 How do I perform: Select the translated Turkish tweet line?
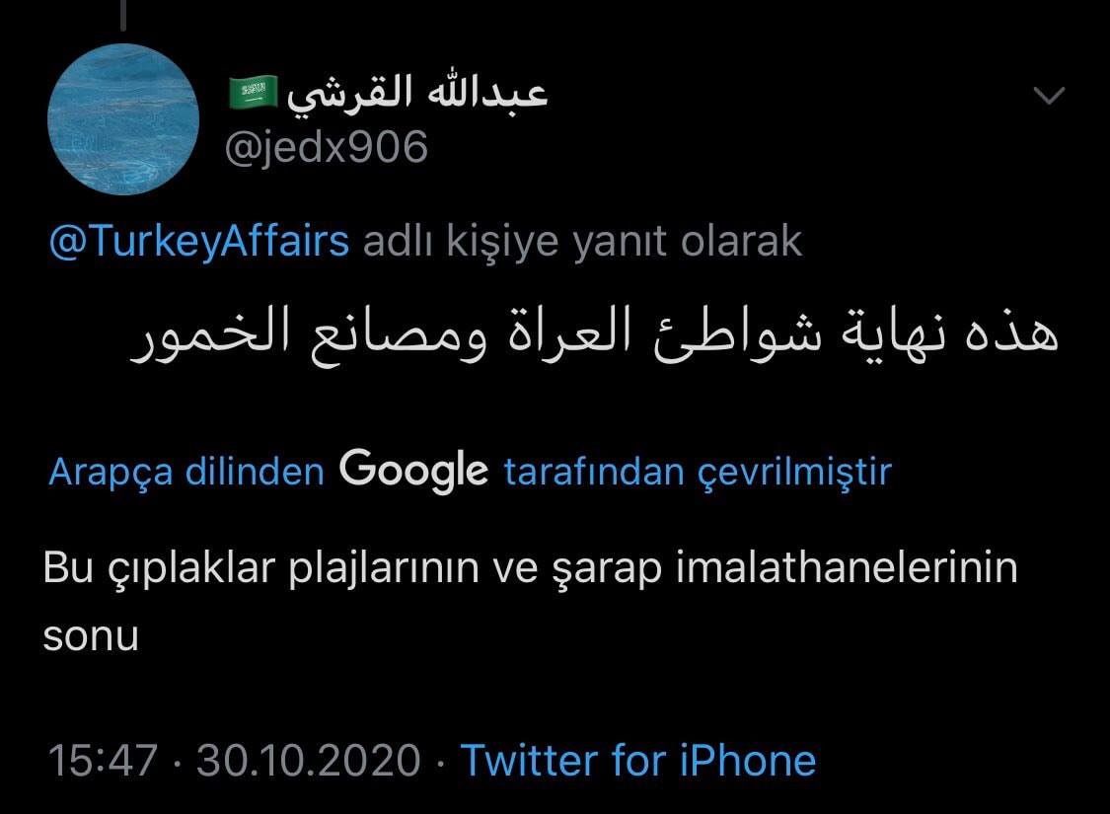click(x=530, y=602)
